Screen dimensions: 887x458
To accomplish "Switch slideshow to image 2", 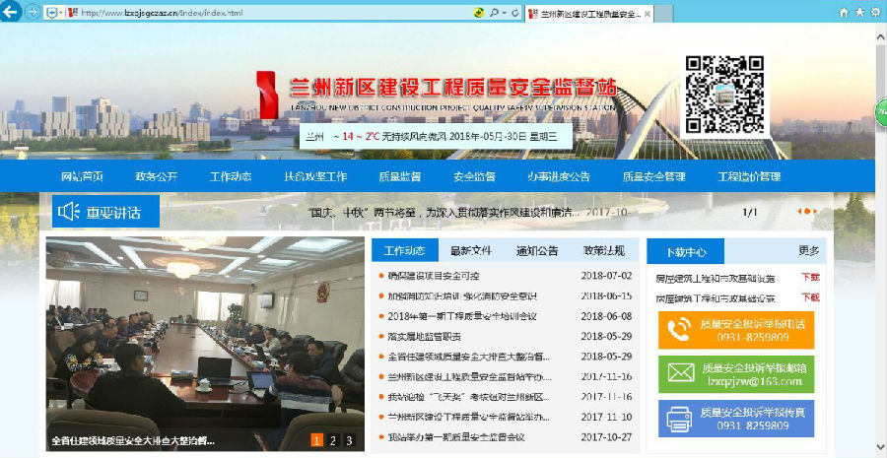I will (333, 440).
